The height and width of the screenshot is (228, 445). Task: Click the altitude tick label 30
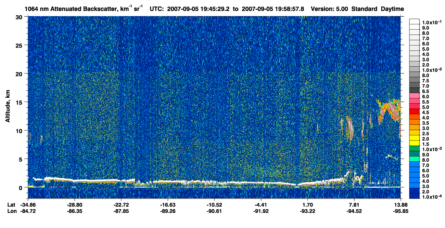pos(20,17)
